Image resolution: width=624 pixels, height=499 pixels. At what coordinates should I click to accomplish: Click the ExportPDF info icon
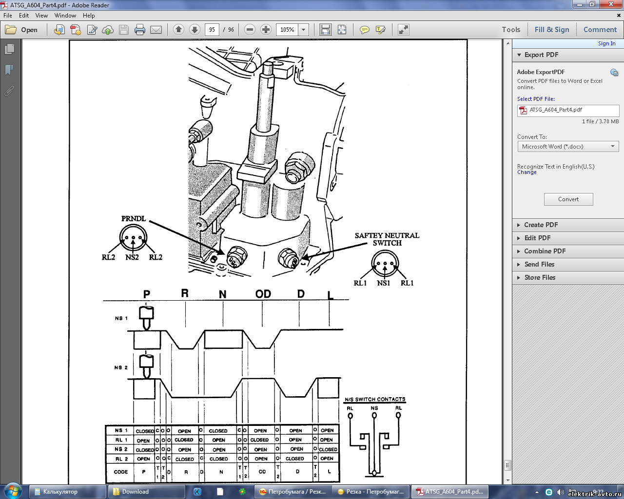[614, 73]
